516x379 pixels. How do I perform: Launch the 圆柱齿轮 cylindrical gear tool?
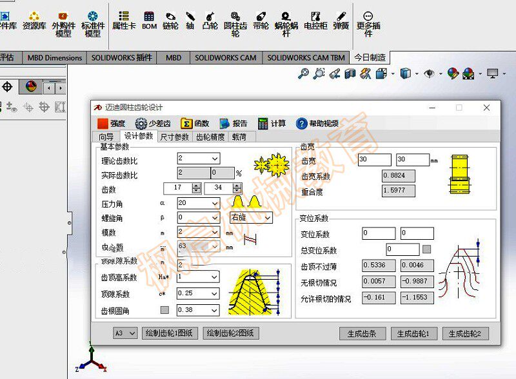(x=235, y=24)
